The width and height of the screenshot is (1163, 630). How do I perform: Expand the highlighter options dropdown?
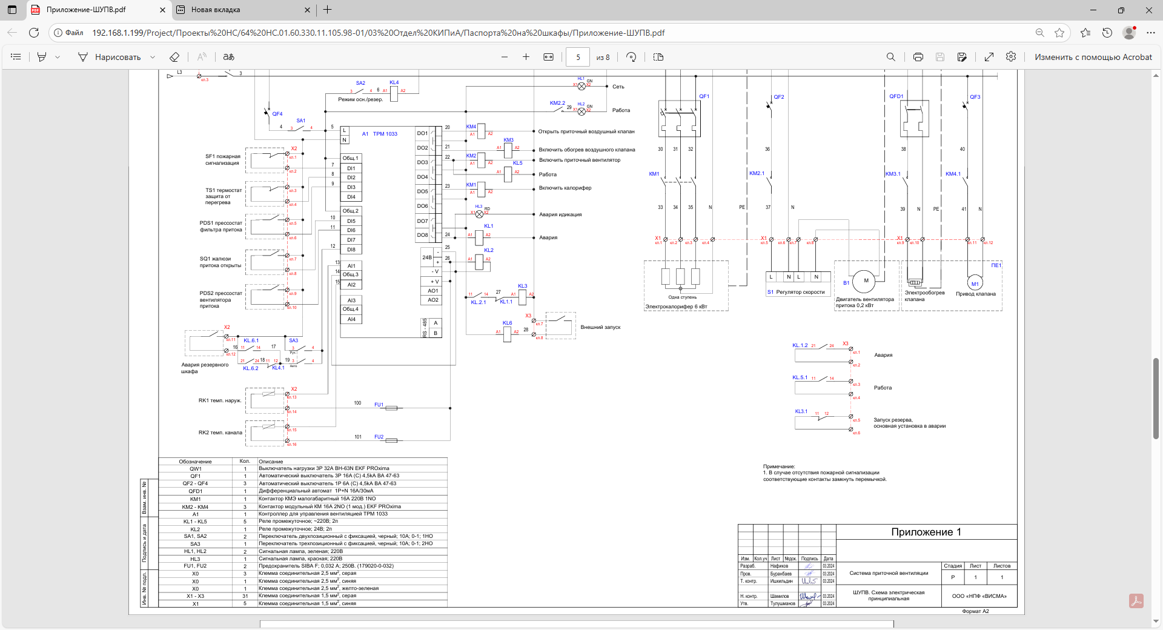58,57
